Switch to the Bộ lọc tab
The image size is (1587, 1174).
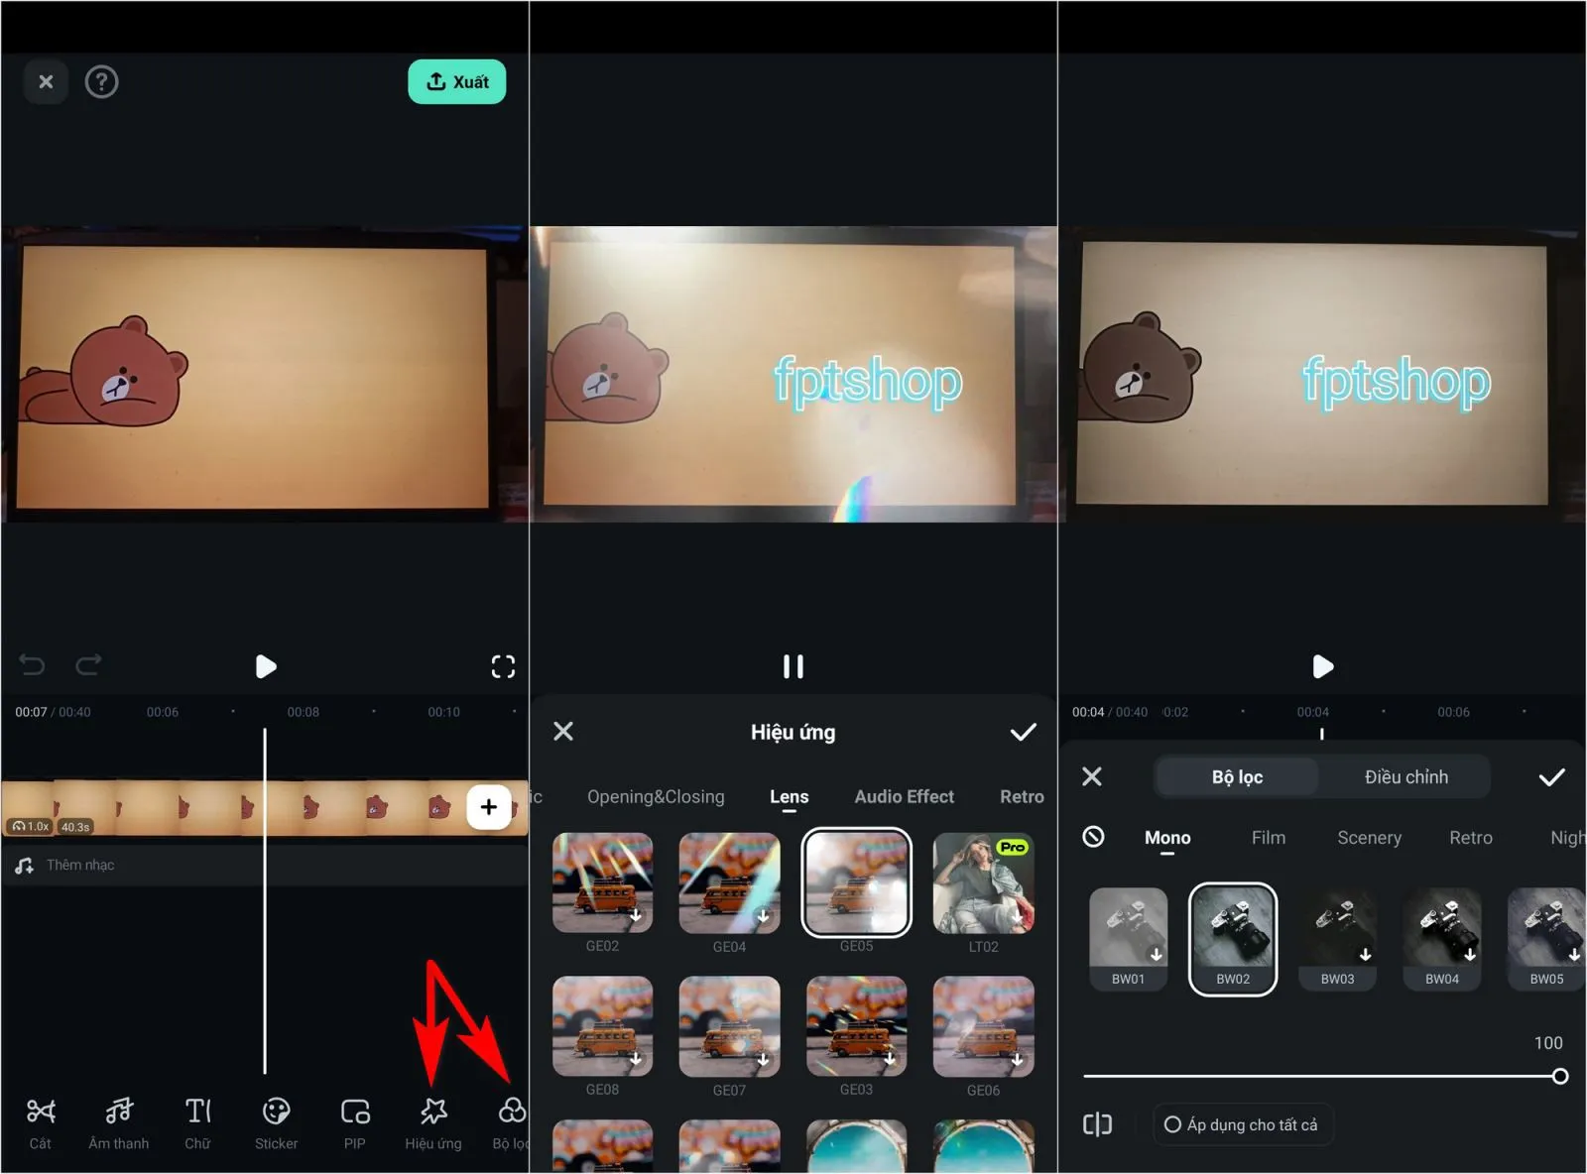pos(1237,777)
